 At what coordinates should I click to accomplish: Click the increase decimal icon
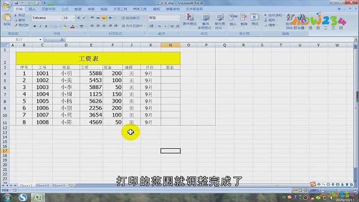tap(172, 26)
